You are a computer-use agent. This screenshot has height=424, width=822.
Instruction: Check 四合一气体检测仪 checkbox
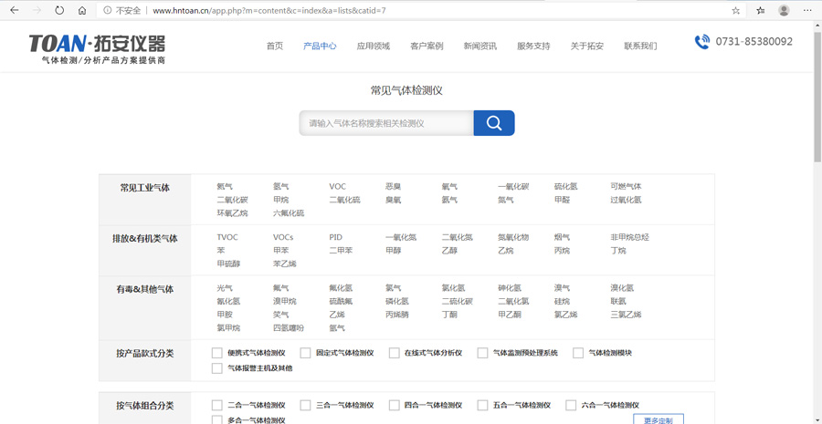click(395, 405)
